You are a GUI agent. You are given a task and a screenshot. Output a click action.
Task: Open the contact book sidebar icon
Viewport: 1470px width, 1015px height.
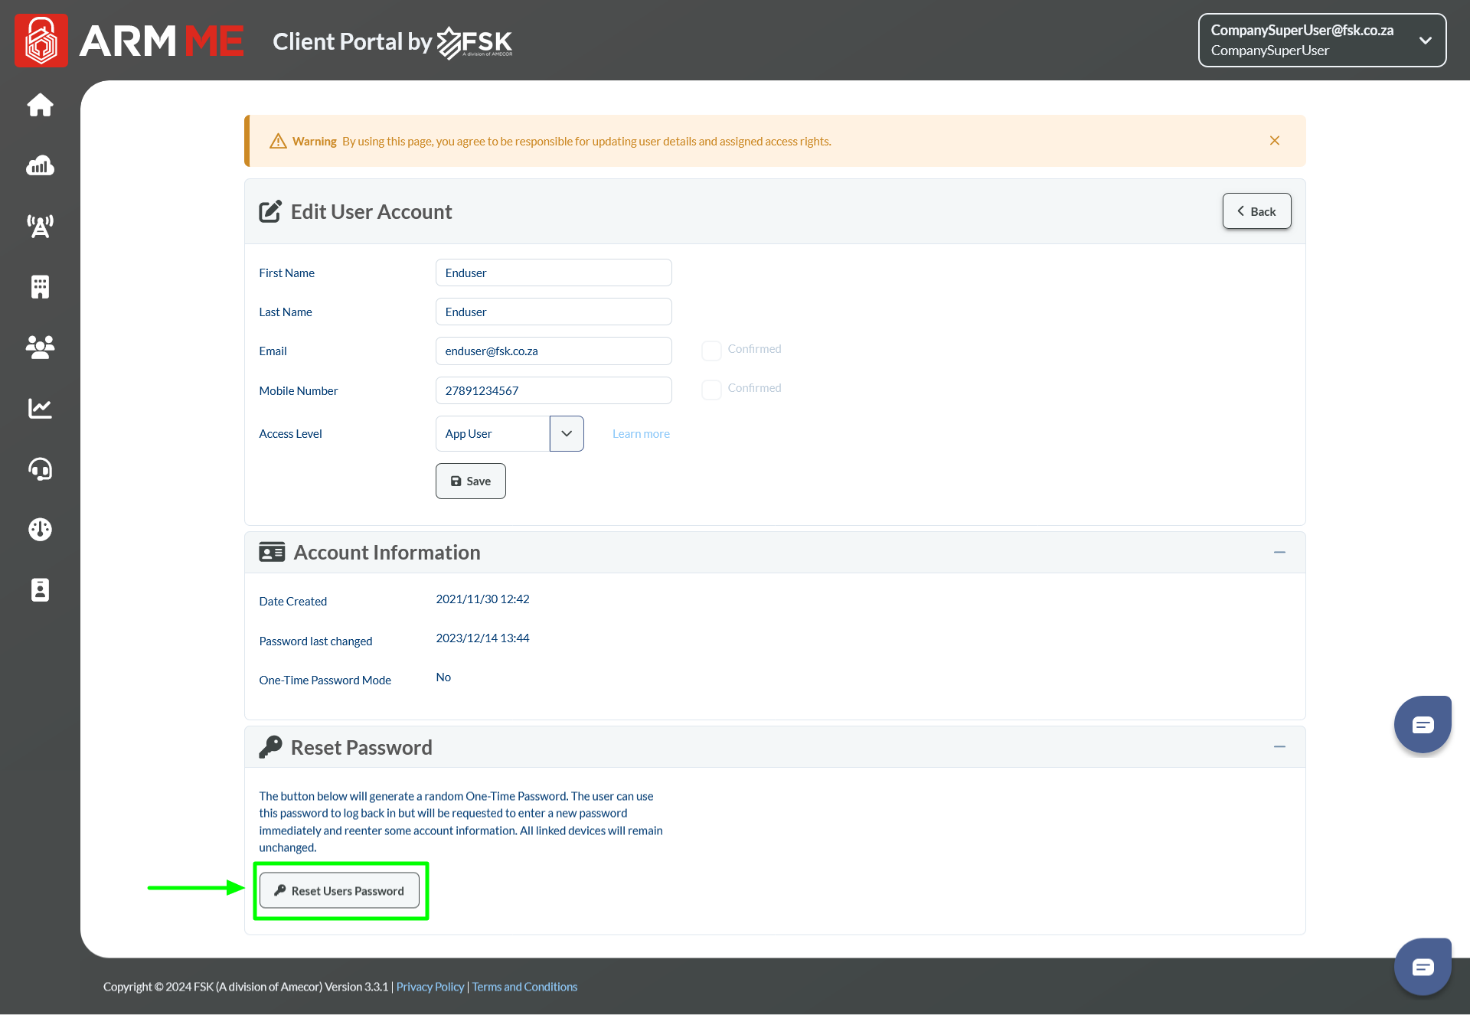40,590
